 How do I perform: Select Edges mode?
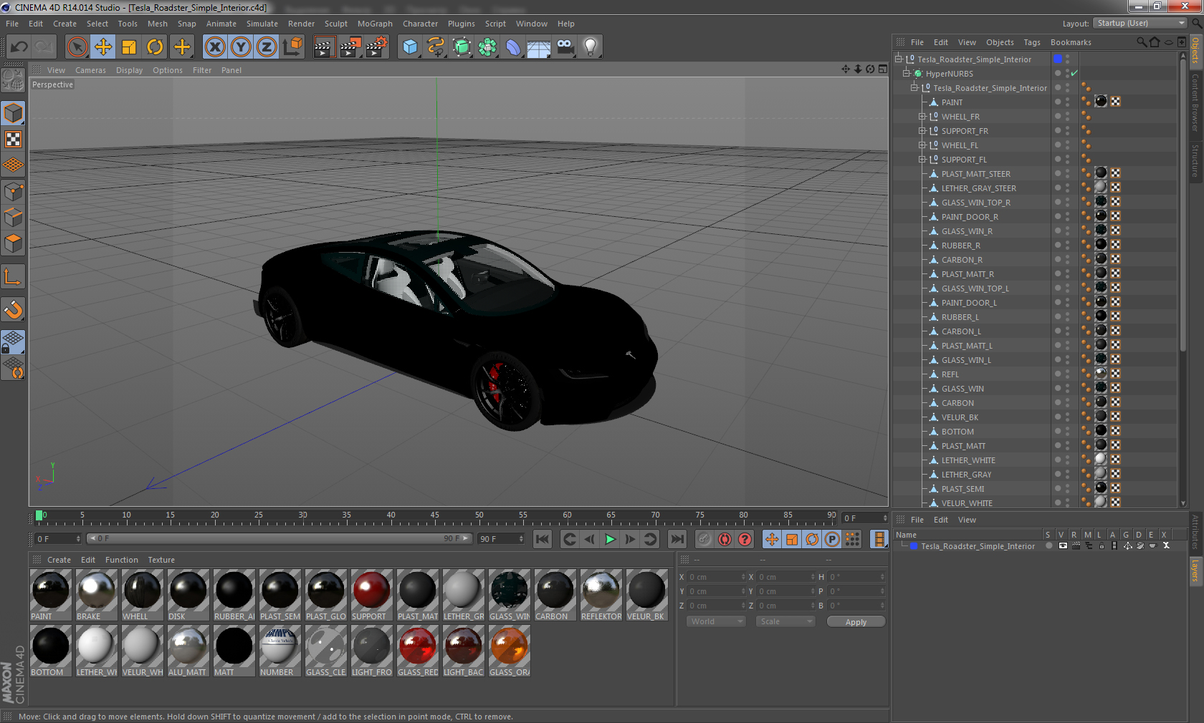[x=14, y=217]
